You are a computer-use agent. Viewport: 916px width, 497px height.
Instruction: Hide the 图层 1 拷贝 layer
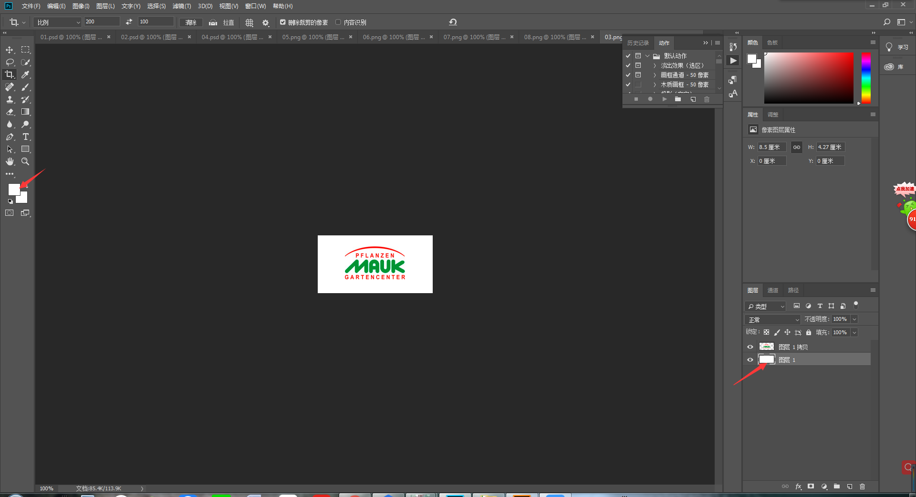pyautogui.click(x=750, y=347)
